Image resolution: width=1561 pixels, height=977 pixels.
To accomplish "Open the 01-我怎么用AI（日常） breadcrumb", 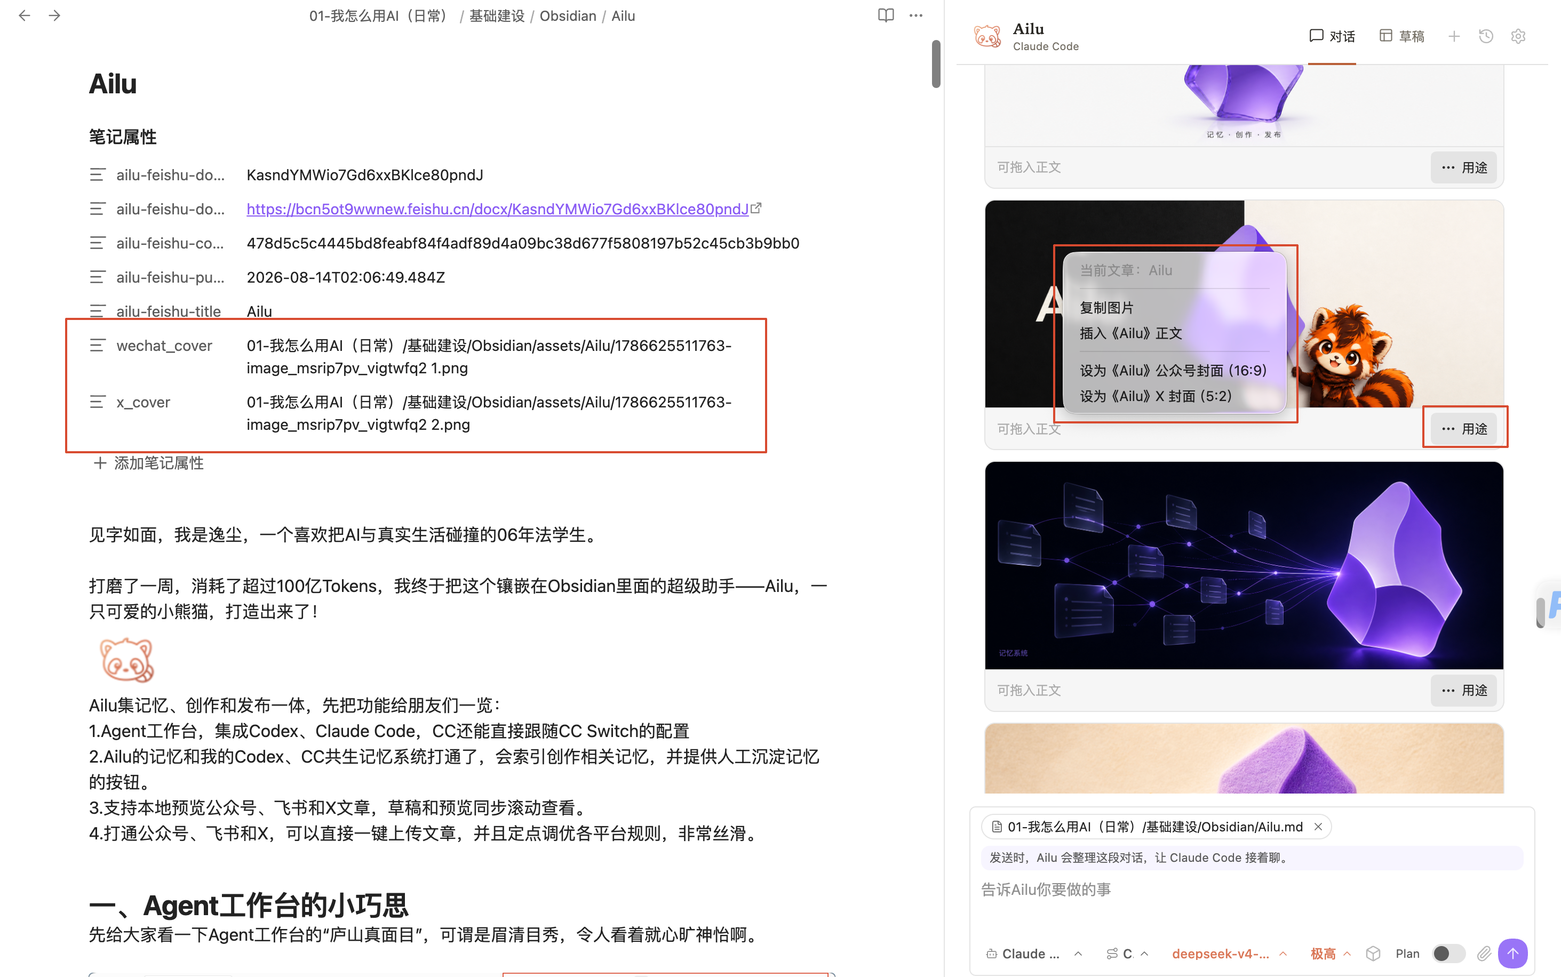I will tap(380, 15).
